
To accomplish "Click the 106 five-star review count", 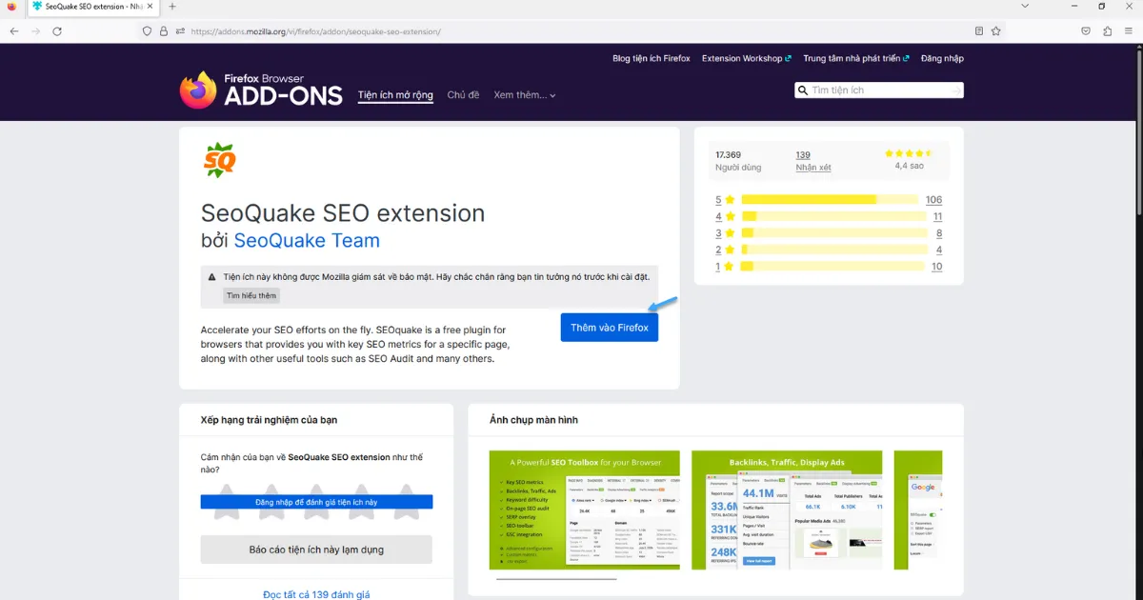I will pyautogui.click(x=933, y=200).
